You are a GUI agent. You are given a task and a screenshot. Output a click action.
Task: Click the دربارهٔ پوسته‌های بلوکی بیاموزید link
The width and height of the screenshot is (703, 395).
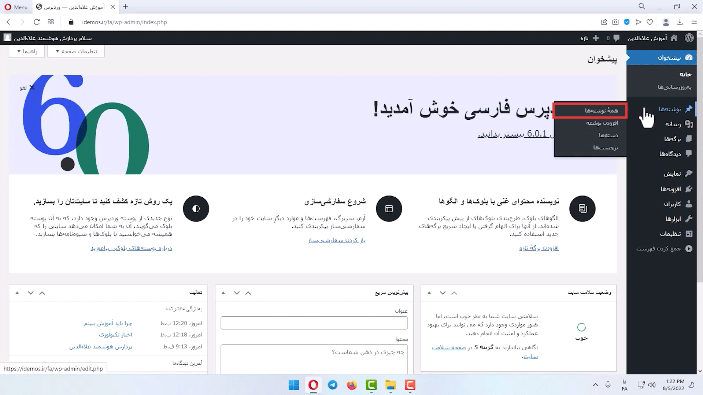click(131, 248)
